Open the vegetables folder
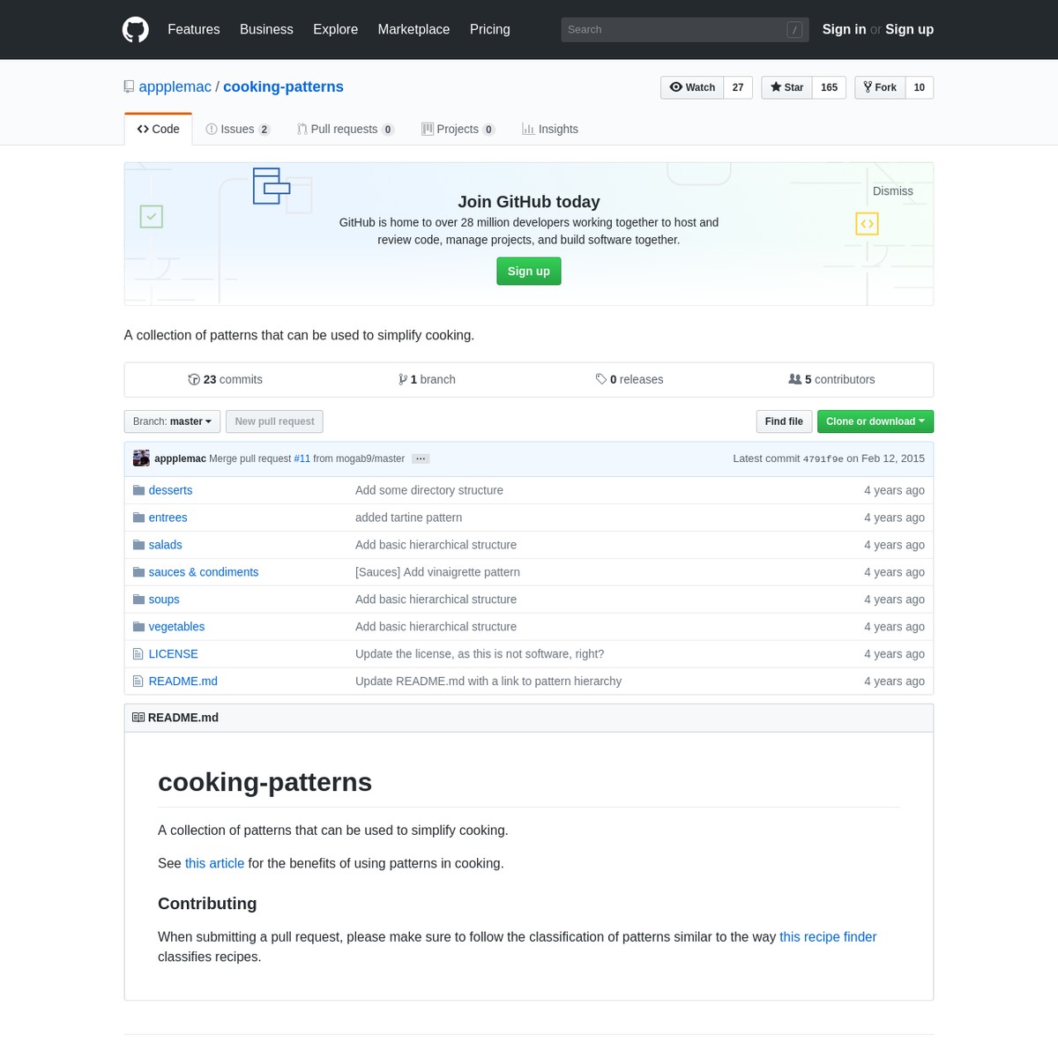1058x1058 pixels. [x=176, y=627]
